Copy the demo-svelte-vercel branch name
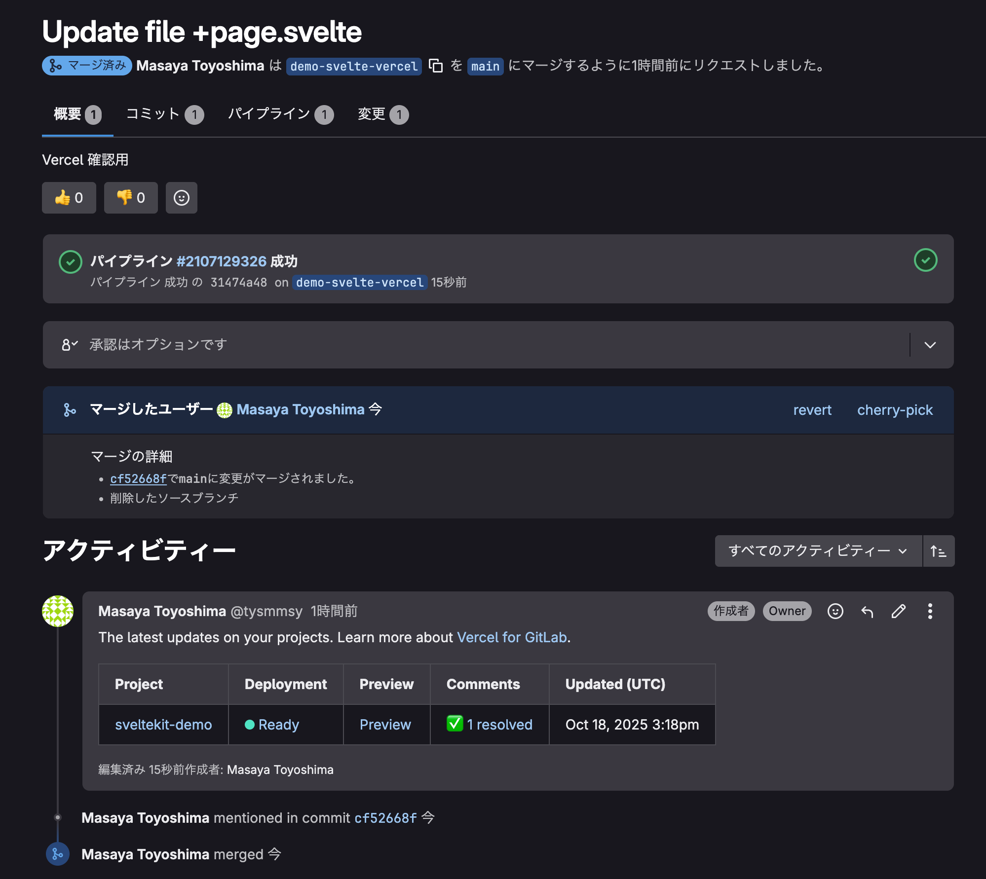 435,66
